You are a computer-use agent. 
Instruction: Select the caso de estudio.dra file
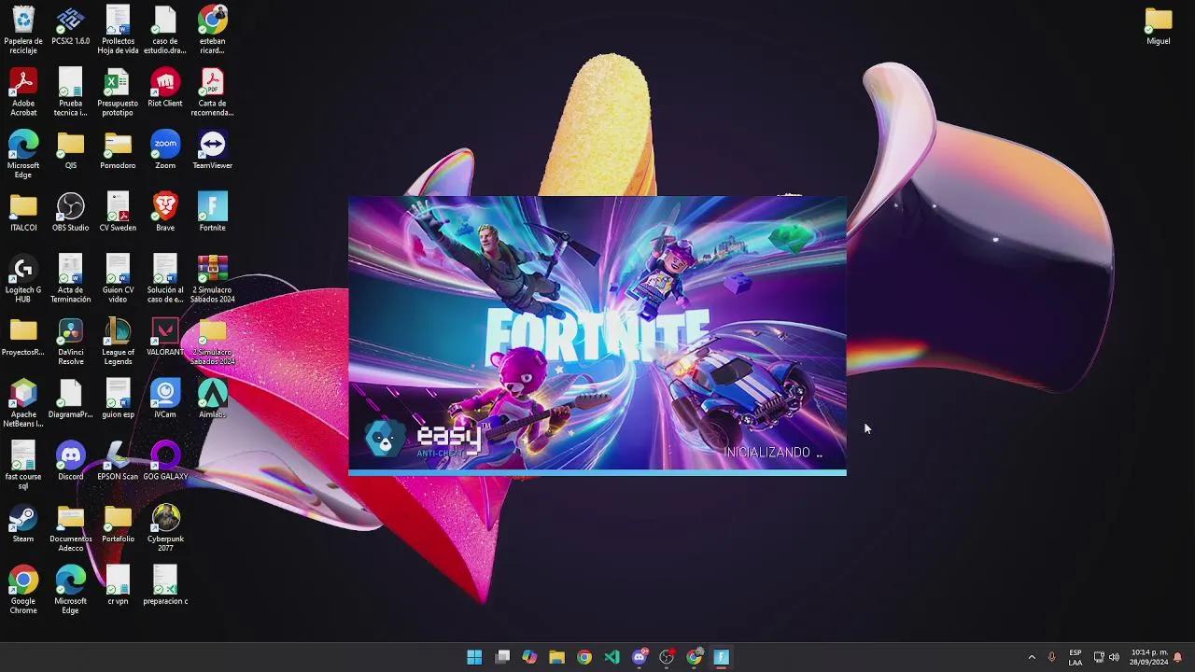[165, 30]
